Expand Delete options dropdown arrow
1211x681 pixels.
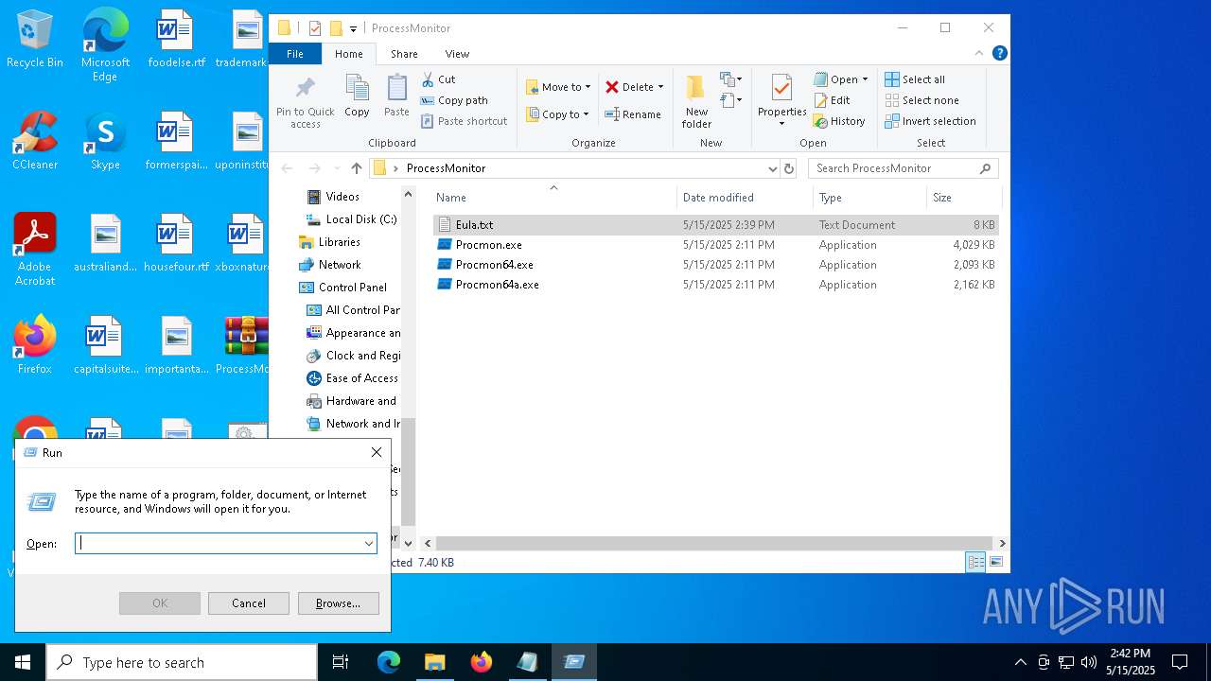[660, 87]
